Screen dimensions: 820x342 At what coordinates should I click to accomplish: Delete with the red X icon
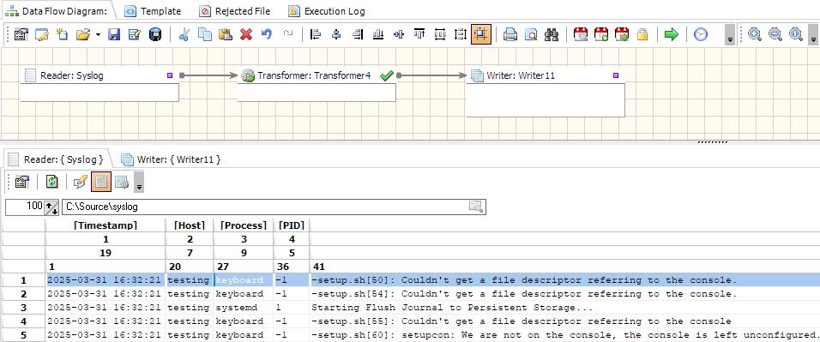click(246, 34)
